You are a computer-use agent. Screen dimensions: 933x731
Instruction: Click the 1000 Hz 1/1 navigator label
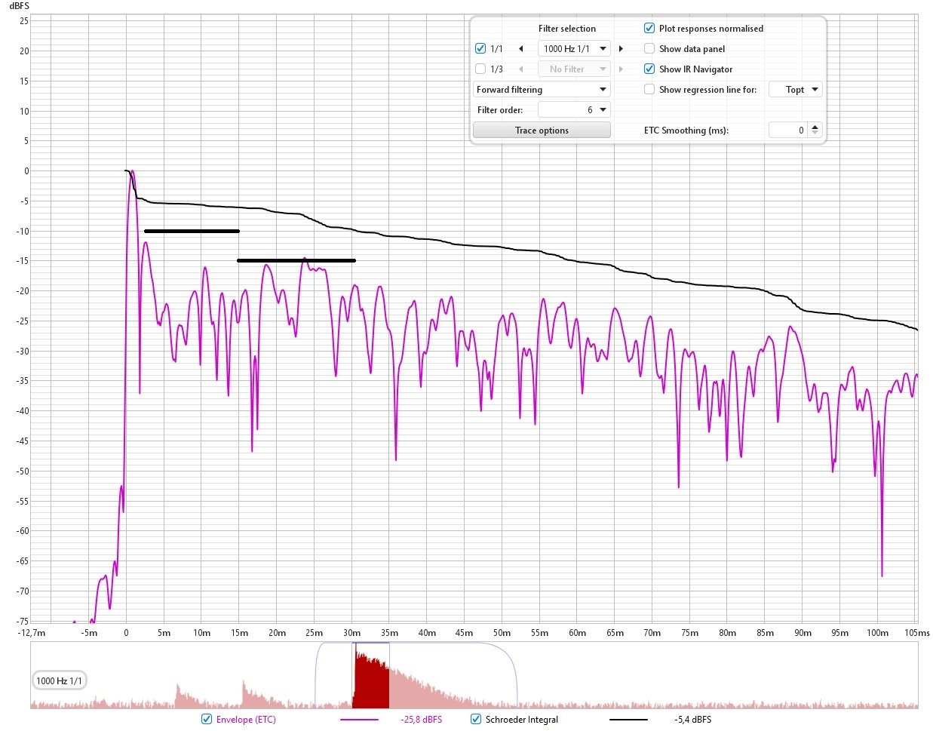coord(59,680)
